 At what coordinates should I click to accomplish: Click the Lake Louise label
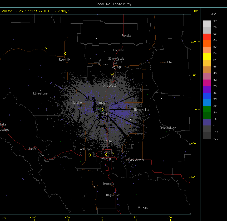point(5,127)
